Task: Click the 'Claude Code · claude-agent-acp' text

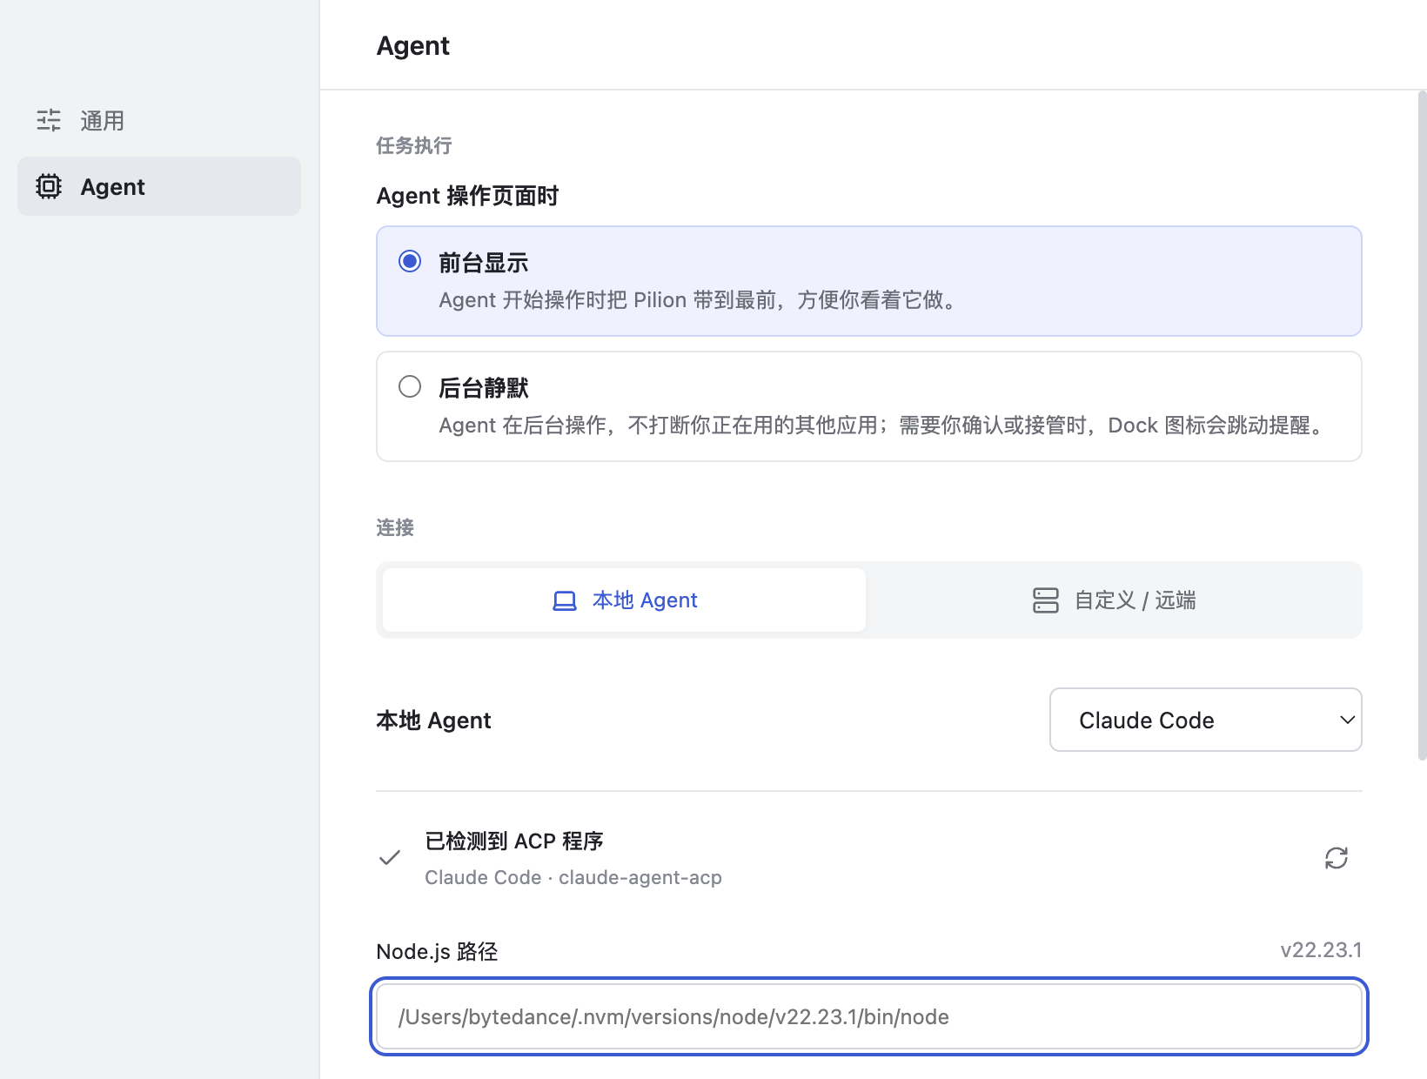Action: pyautogui.click(x=573, y=877)
